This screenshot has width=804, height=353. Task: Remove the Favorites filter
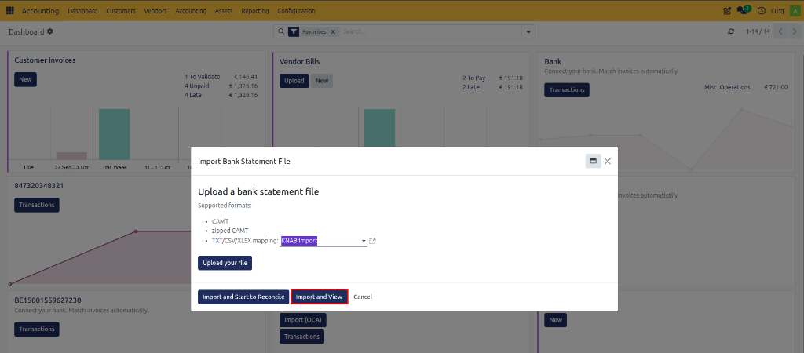click(333, 31)
